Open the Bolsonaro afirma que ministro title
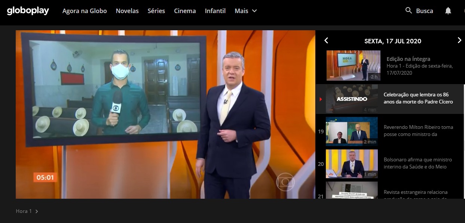 [x=418, y=163]
